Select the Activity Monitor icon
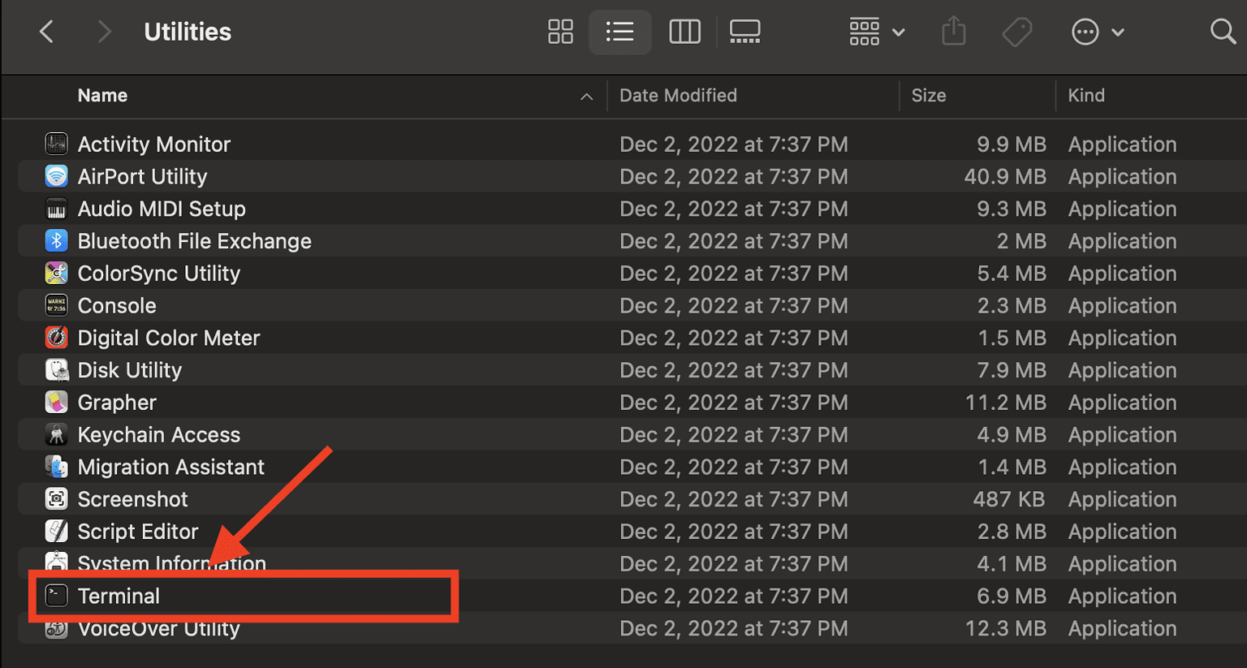This screenshot has height=668, width=1247. (56, 144)
